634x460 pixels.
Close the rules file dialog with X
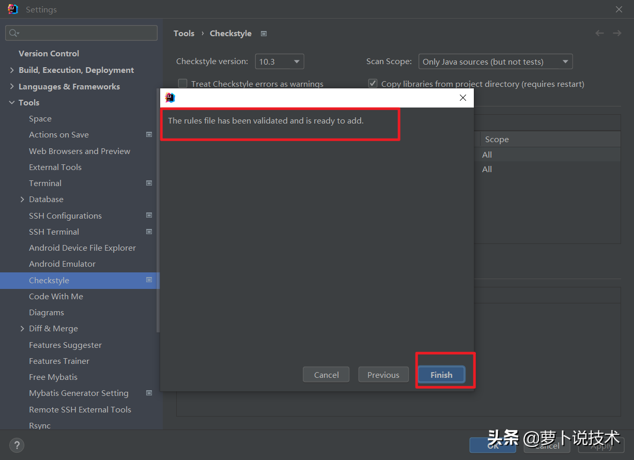[x=463, y=98]
